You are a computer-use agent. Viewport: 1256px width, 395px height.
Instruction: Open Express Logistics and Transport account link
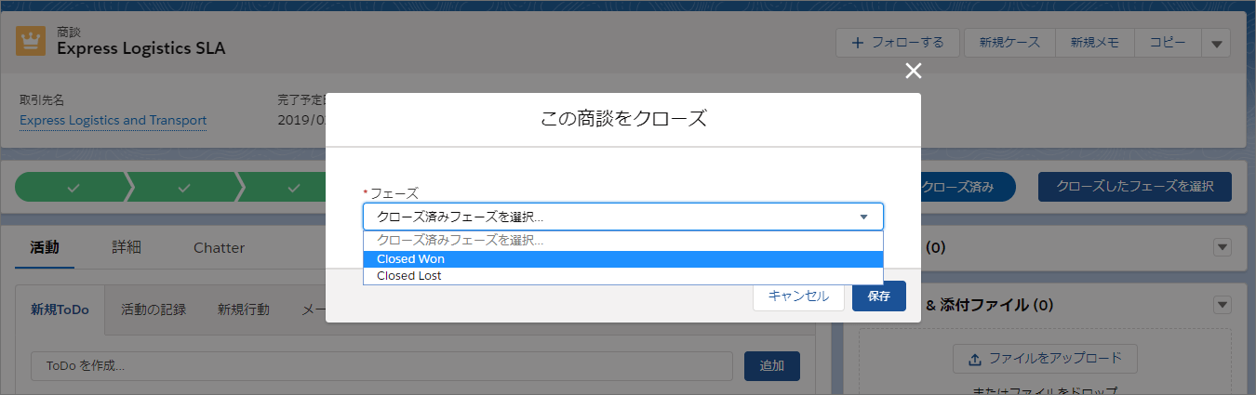coord(114,121)
